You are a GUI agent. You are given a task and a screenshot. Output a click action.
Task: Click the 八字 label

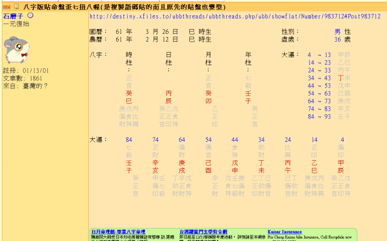[98, 54]
